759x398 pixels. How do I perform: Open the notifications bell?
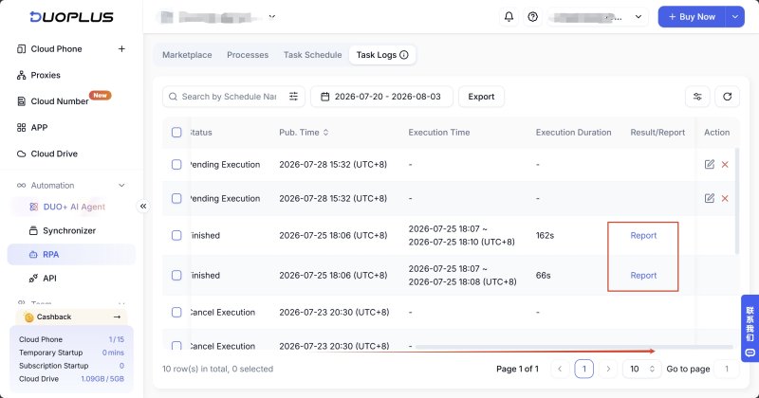(509, 17)
